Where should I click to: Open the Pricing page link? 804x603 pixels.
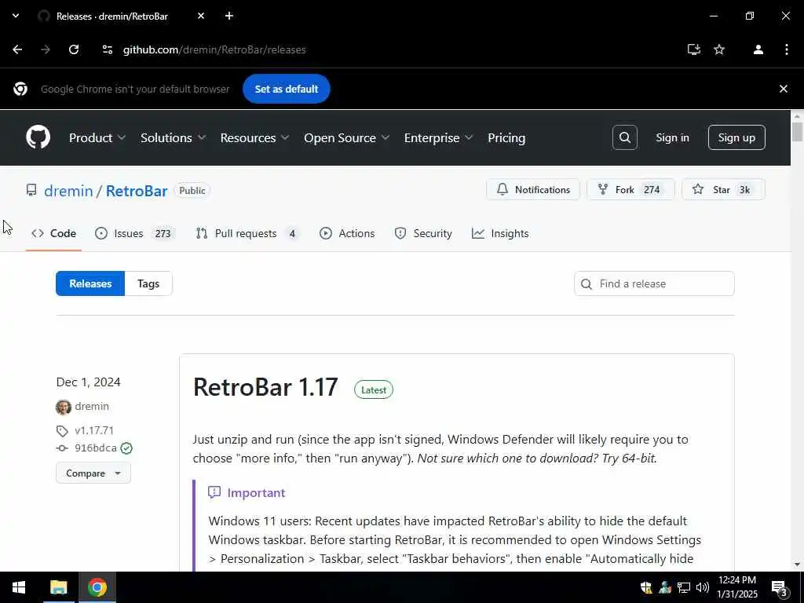[506, 138]
